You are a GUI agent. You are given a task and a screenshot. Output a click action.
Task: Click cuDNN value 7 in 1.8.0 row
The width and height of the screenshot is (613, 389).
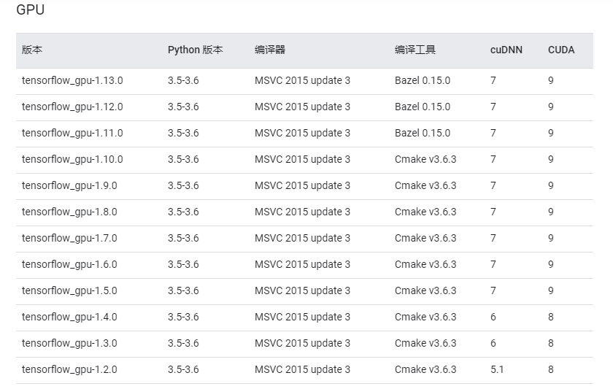tap(493, 212)
